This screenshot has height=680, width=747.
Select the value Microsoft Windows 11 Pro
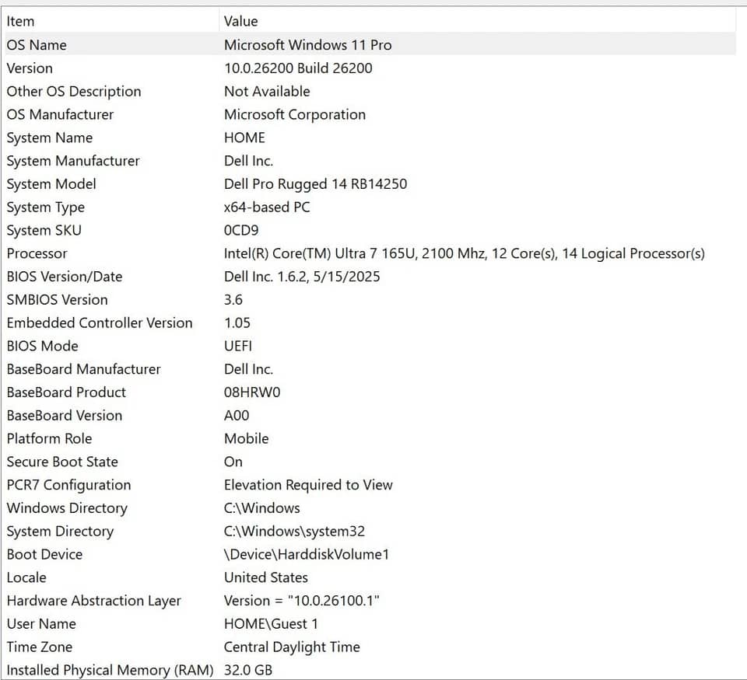pos(308,45)
